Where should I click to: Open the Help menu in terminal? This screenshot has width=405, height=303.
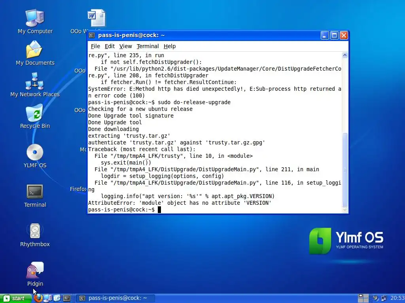170,47
